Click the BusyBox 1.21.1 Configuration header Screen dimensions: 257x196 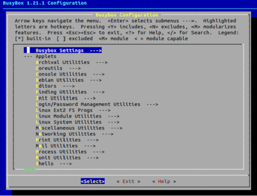(45, 3)
